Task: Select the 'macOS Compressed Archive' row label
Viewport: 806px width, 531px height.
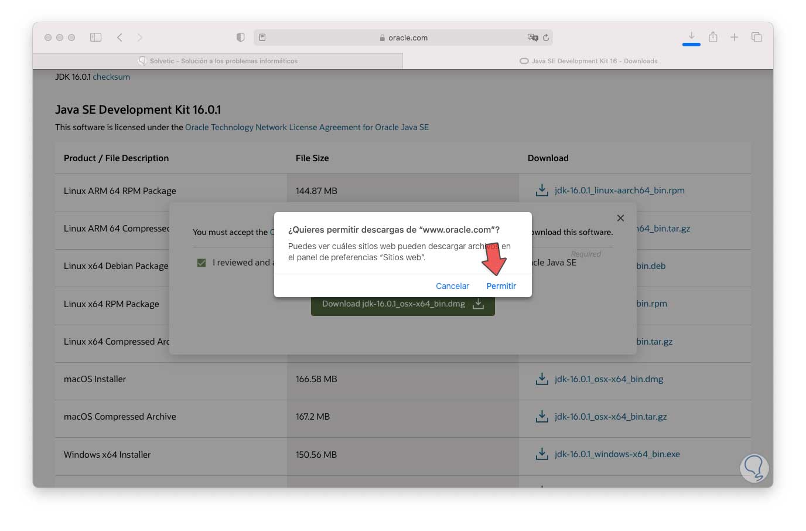Action: [x=120, y=417]
